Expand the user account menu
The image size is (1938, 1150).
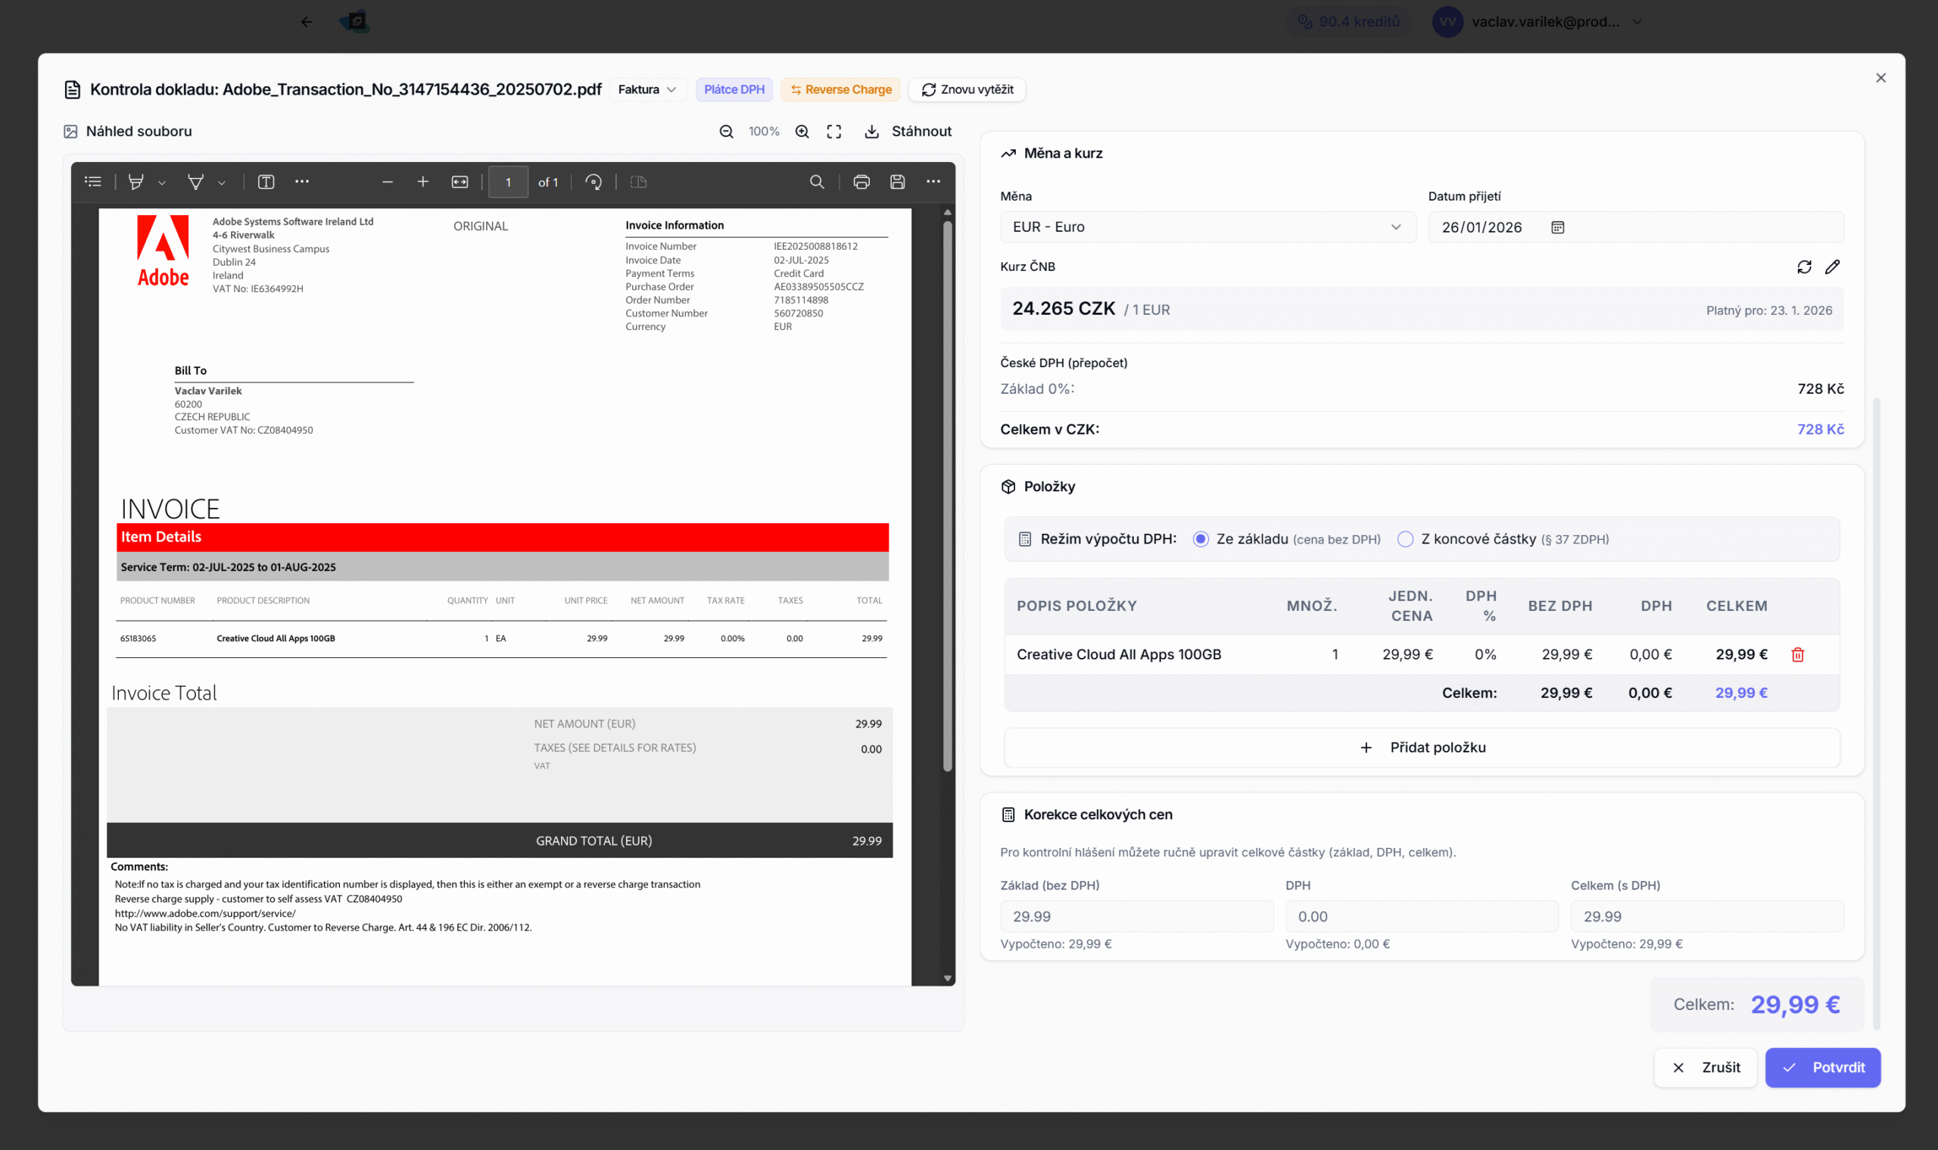(1637, 22)
